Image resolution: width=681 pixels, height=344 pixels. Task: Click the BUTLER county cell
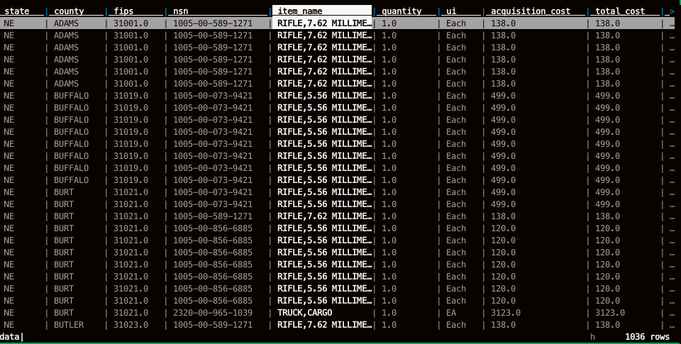coord(69,325)
